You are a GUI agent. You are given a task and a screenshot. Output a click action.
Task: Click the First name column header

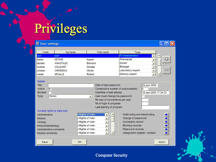103,52
